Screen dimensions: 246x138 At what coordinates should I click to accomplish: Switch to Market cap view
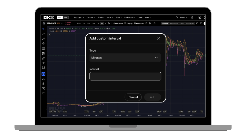[x=190, y=23]
